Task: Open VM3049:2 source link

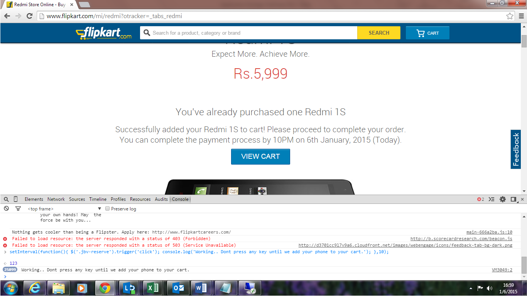Action: [x=502, y=270]
